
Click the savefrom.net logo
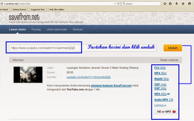pyautogui.click(x=24, y=17)
